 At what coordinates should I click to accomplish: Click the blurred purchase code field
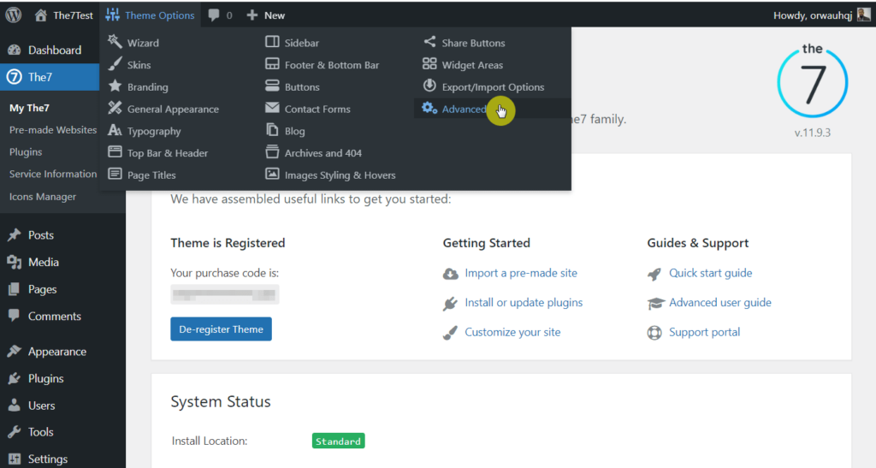pyautogui.click(x=225, y=295)
